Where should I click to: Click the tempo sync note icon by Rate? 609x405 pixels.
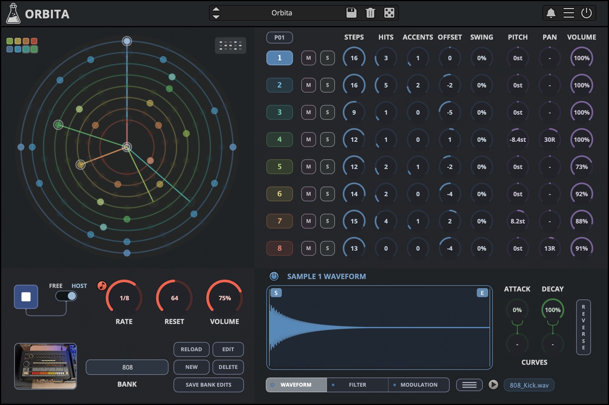[102, 286]
